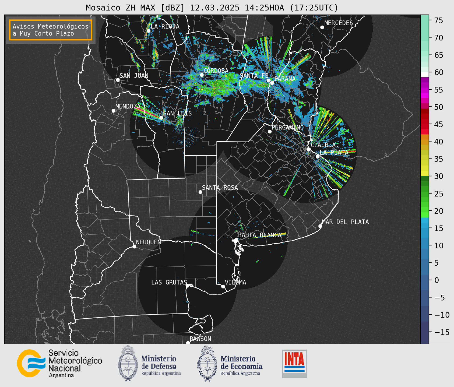The image size is (454, 387).
Task: Select the C.A.B.A. city marker dot
Action: [x=309, y=149]
